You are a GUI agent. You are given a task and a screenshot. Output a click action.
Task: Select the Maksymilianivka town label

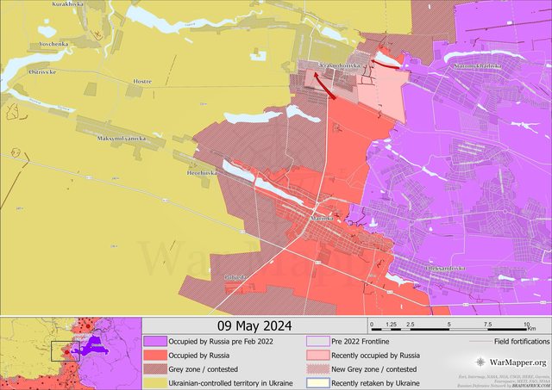(x=121, y=139)
